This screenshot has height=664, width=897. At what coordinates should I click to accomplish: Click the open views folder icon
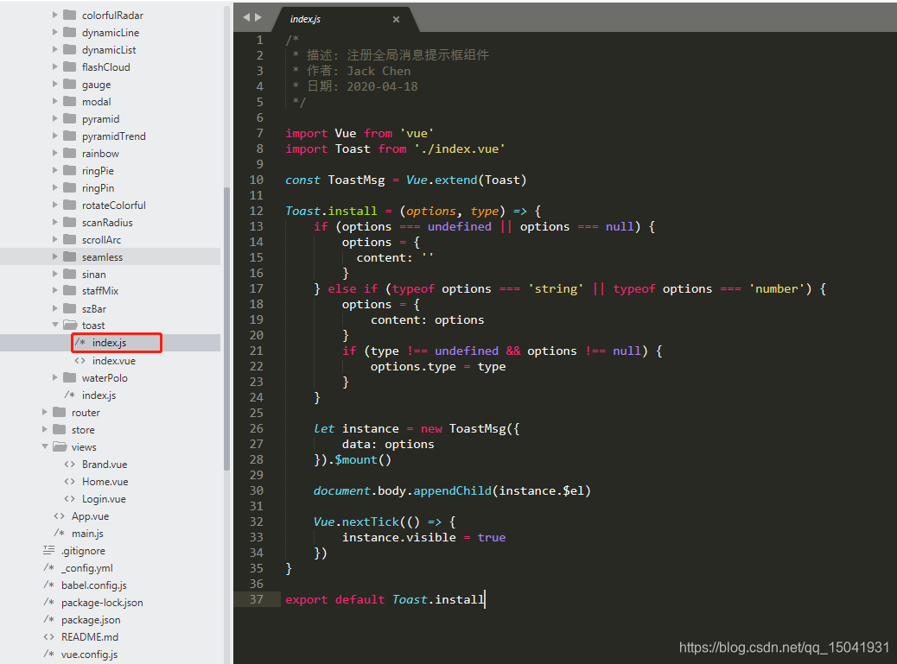point(60,446)
